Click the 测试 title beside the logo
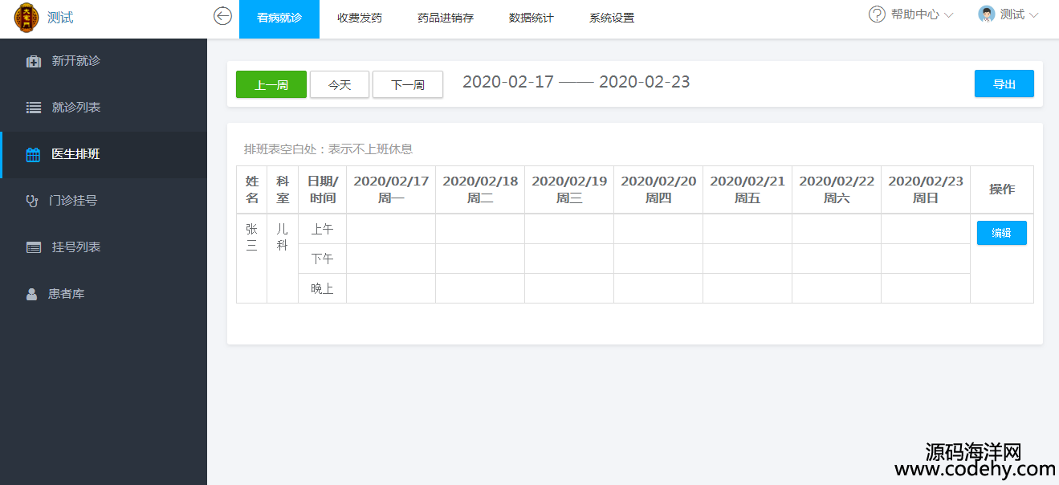 60,18
